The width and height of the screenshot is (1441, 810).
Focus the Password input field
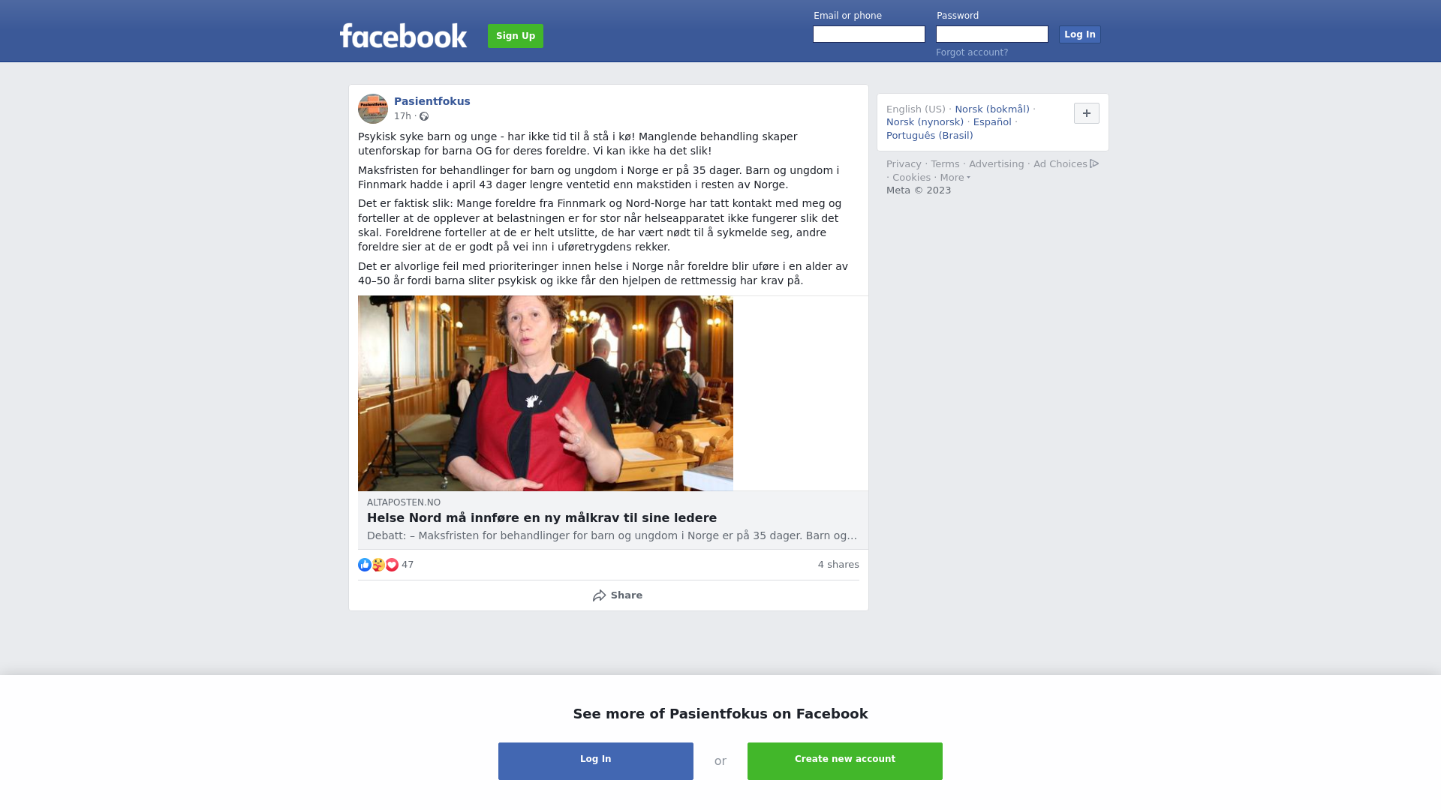[x=992, y=34]
